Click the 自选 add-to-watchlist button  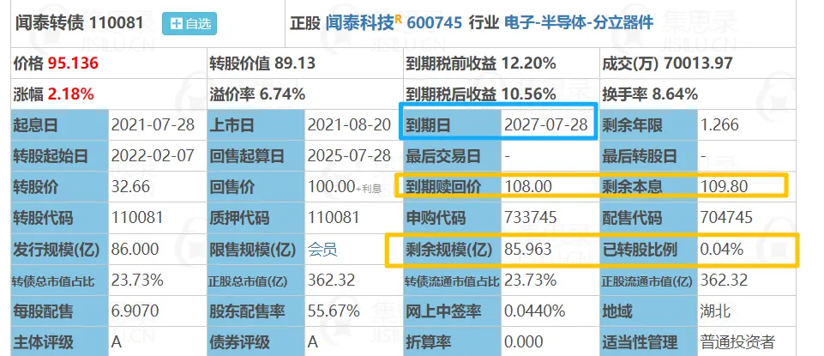click(189, 24)
